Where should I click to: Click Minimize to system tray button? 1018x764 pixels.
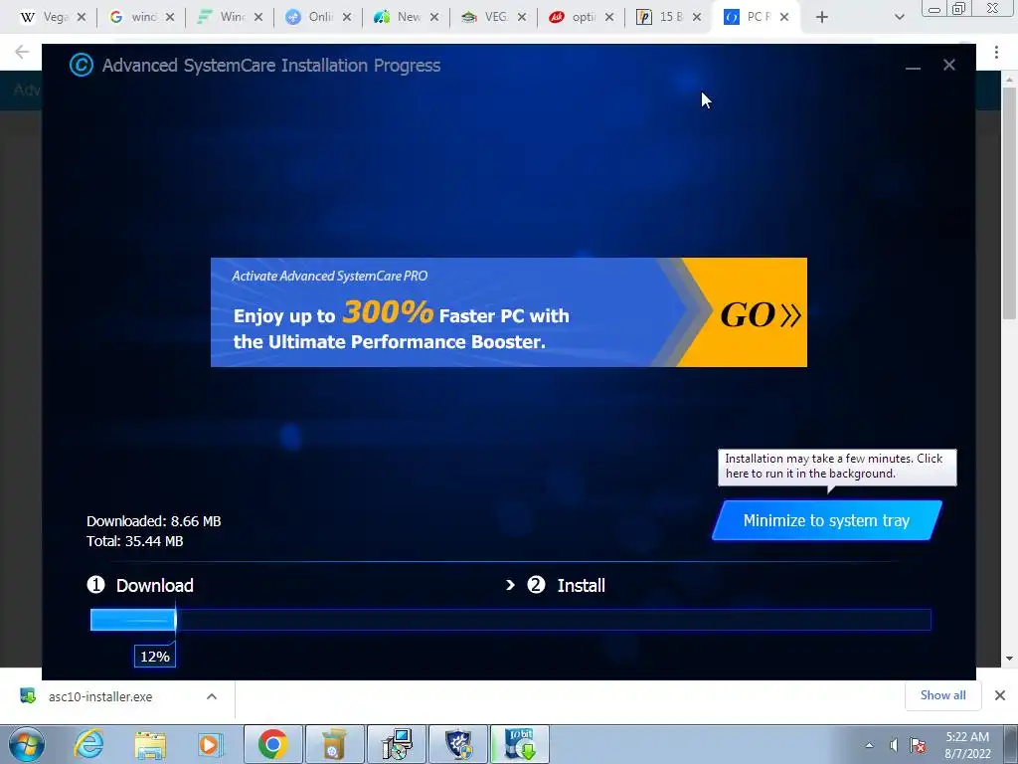(826, 520)
